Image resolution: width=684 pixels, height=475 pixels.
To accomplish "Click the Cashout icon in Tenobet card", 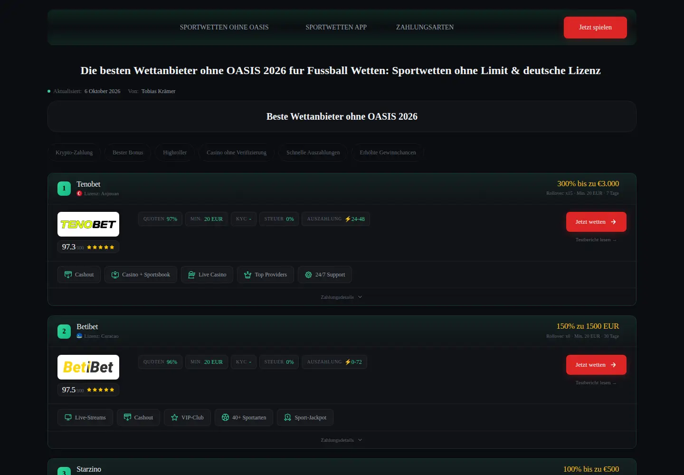I will click(68, 275).
